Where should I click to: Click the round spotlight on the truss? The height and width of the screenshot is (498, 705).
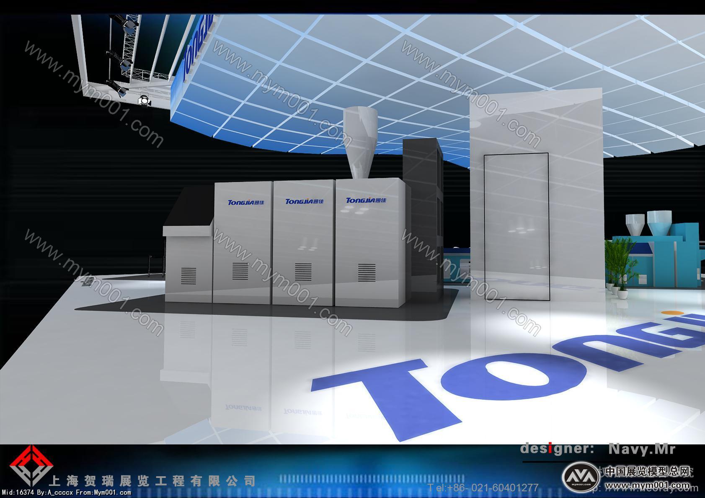[x=144, y=100]
